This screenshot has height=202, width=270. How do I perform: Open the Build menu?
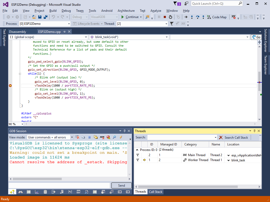[53, 11]
